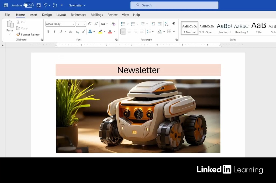The width and height of the screenshot is (276, 183).
Task: Toggle superscript formatting
Action: (x=84, y=31)
